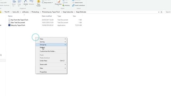Click the Application type cell

pos(61,25)
